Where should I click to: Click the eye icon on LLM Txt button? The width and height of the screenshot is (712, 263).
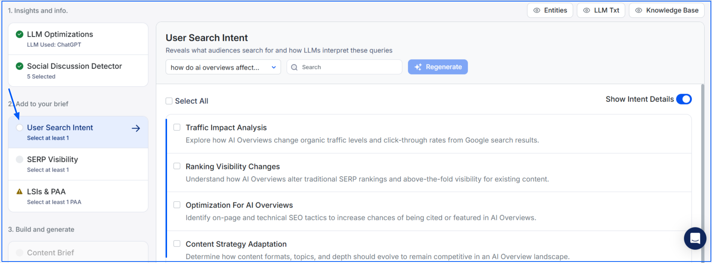pos(587,10)
